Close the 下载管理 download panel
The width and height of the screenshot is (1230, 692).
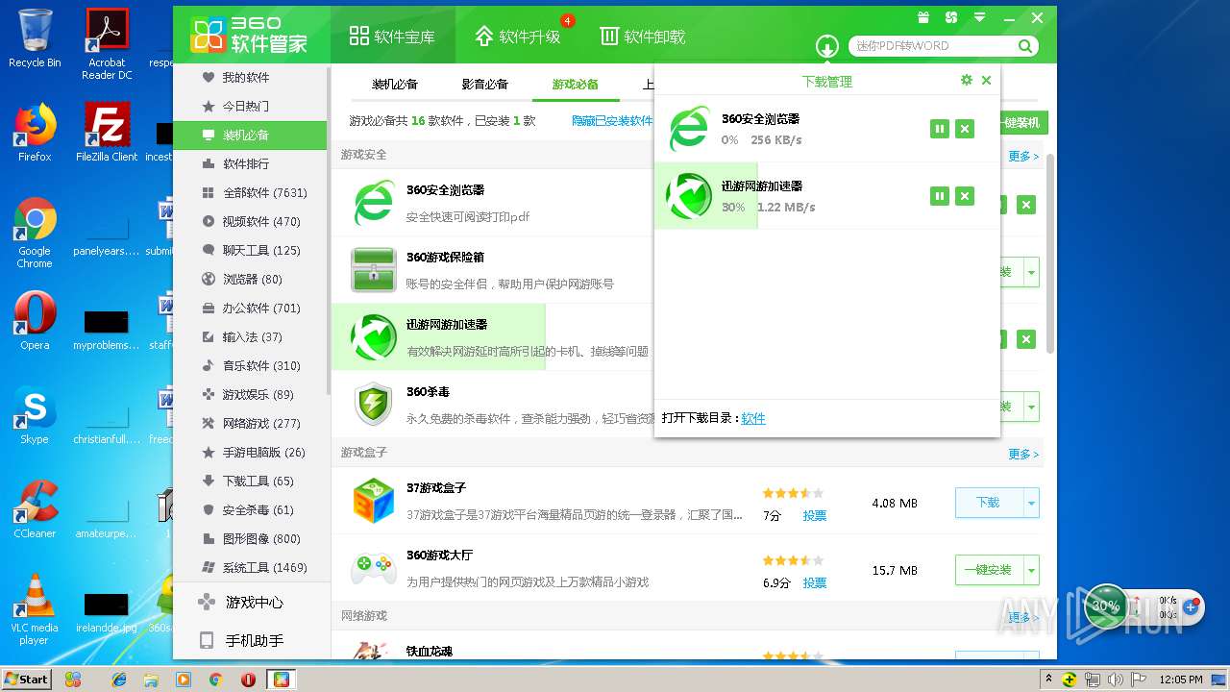coord(986,81)
